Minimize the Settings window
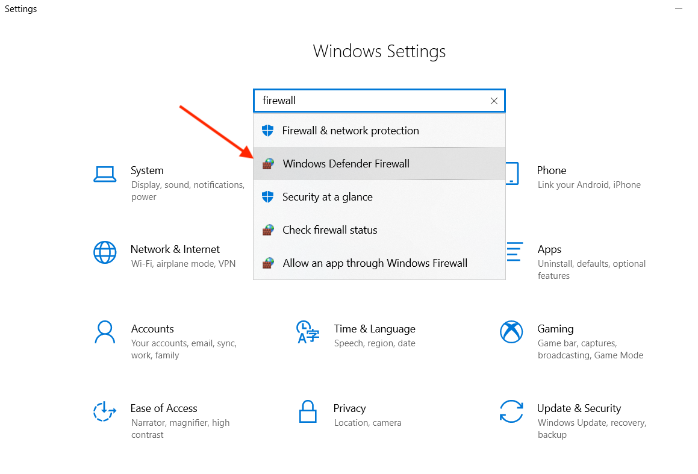This screenshot has width=698, height=474. point(678,8)
